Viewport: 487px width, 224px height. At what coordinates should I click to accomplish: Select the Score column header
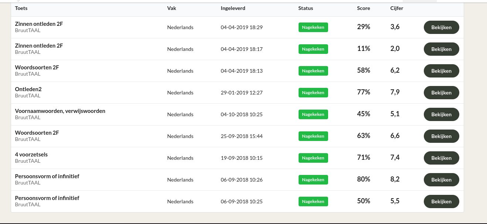point(363,8)
